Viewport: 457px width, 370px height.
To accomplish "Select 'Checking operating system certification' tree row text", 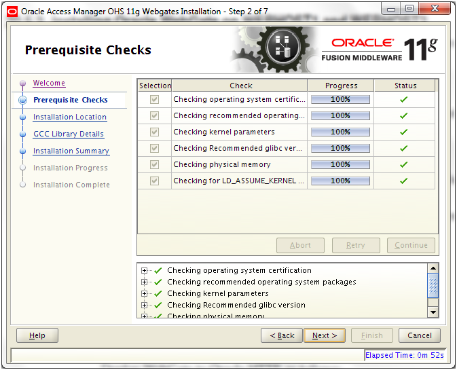I will pyautogui.click(x=239, y=271).
